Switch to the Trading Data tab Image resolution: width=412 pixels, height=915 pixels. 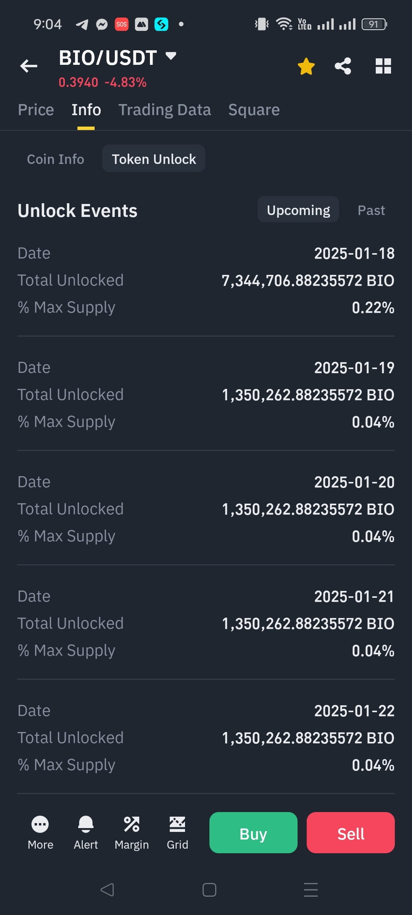164,110
